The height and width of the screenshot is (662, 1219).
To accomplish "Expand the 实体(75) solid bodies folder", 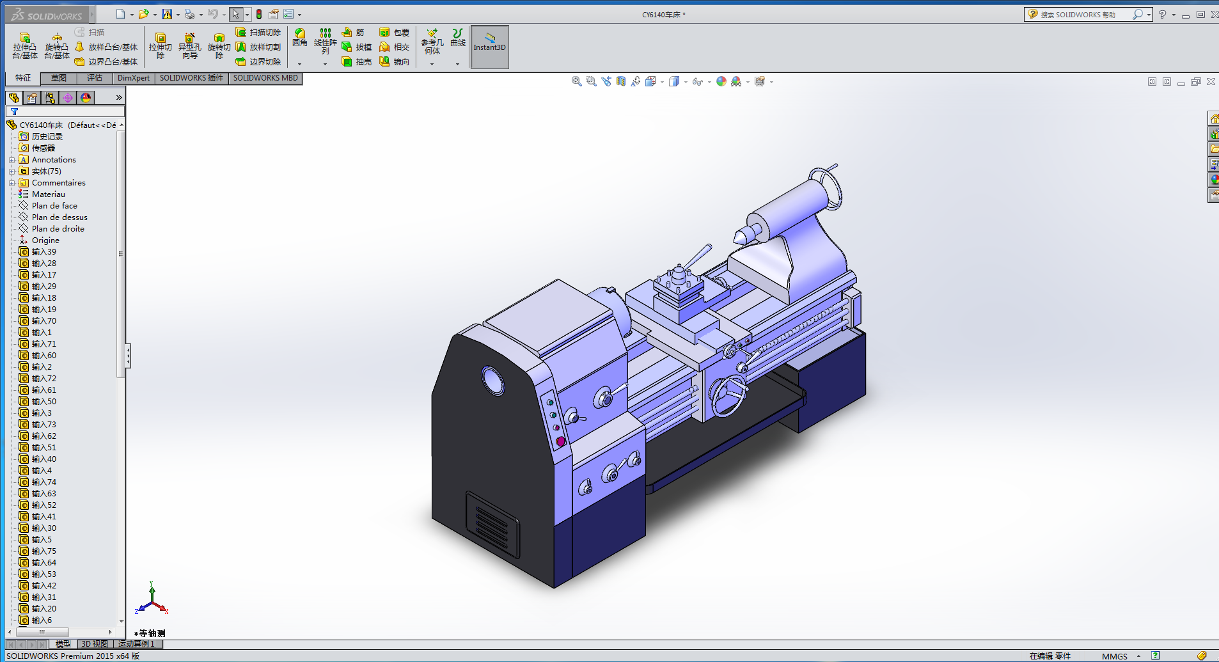I will 12,171.
